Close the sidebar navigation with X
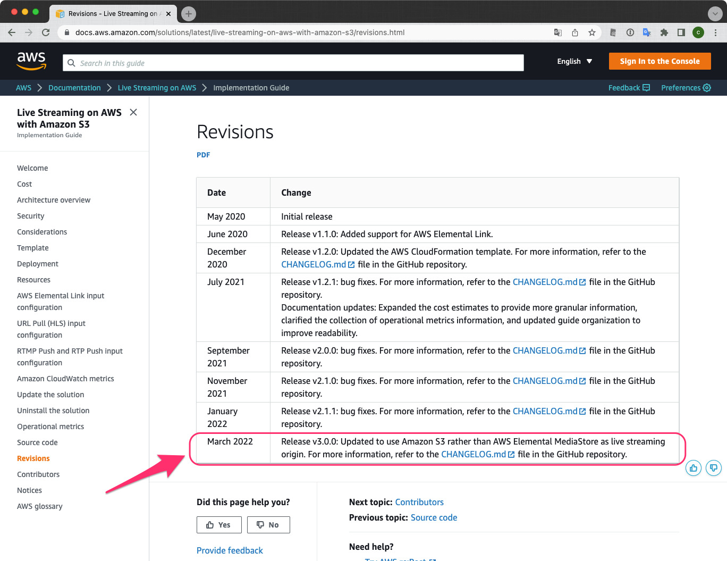 (133, 112)
